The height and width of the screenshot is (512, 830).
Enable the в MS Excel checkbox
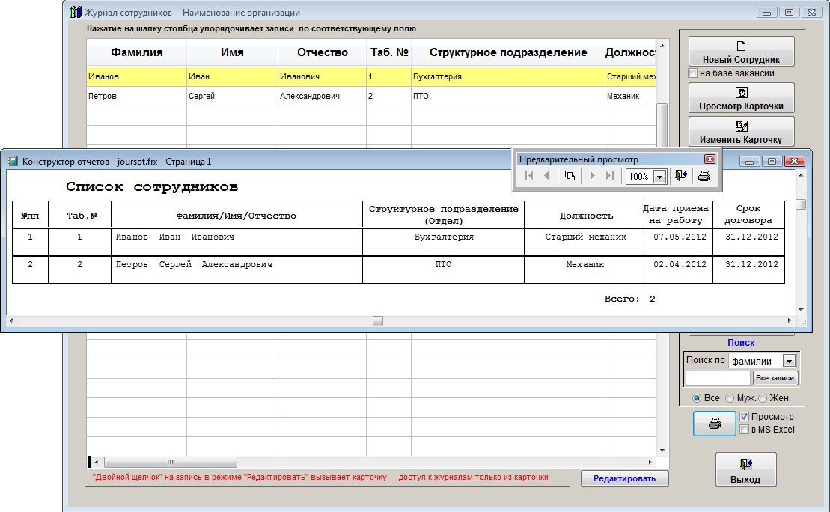(744, 430)
